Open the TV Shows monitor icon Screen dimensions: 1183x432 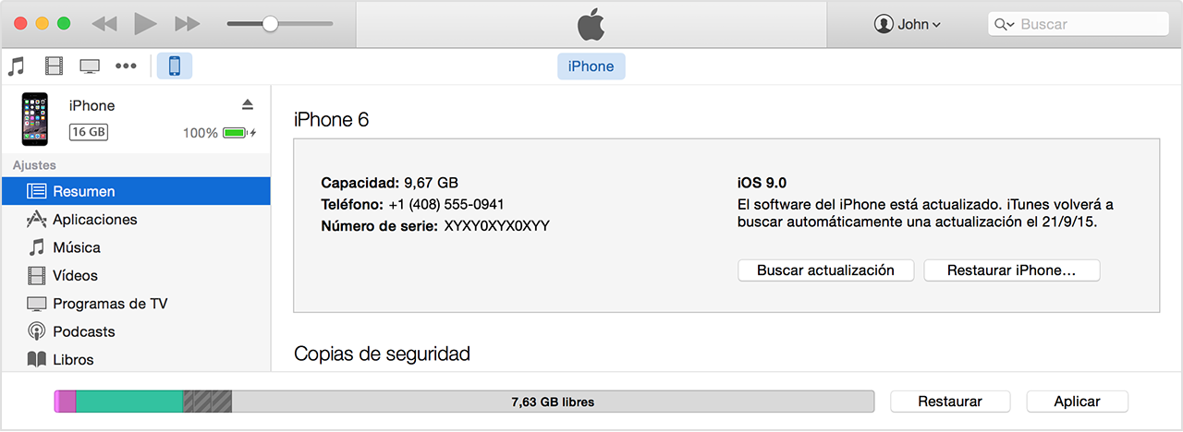90,66
